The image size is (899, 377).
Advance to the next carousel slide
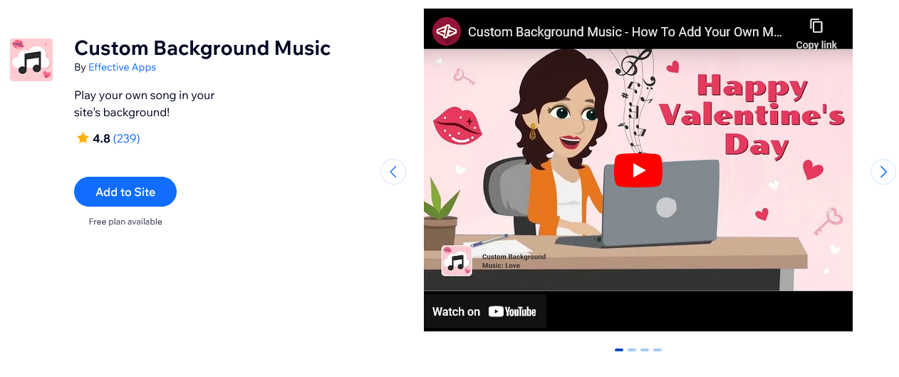click(883, 172)
